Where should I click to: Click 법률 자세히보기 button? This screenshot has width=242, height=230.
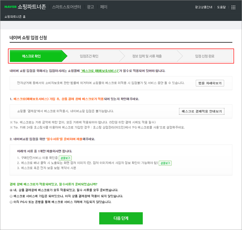210,83
